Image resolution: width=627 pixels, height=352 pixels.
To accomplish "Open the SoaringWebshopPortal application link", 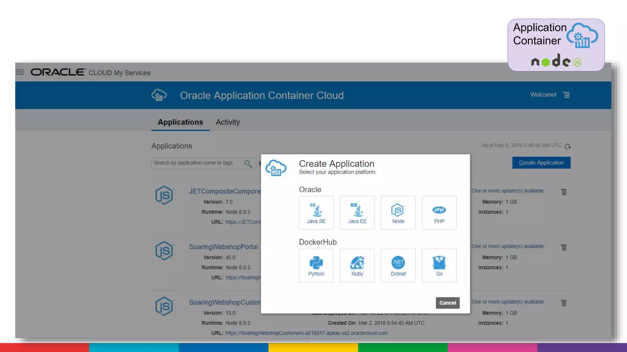I will 223,247.
